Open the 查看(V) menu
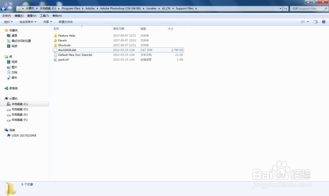This screenshot has width=329, height=196. point(32,16)
